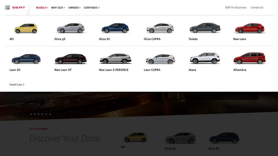
Task: Go to fourth carousel slide dot
Action: point(42,114)
